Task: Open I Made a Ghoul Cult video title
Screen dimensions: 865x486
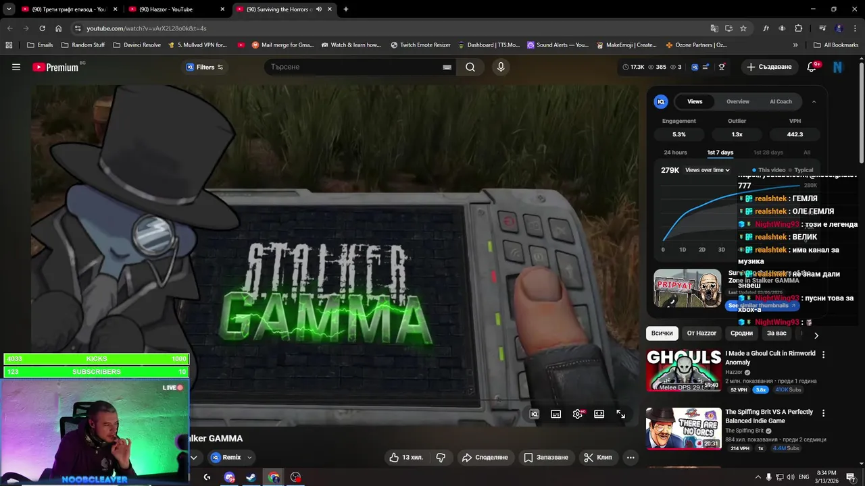Action: [770, 358]
